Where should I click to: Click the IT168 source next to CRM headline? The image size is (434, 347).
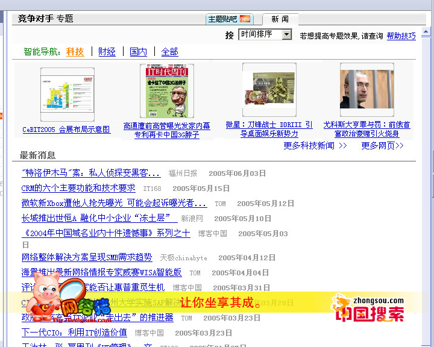click(152, 189)
